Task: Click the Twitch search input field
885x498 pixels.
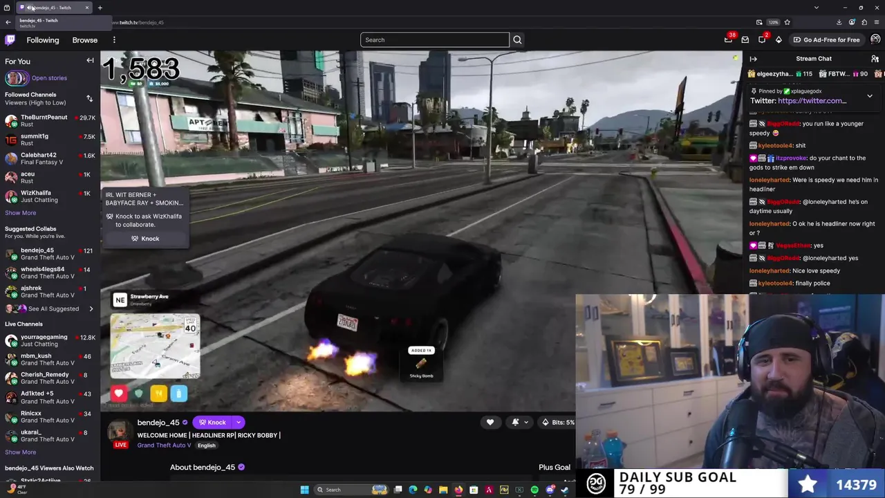Action: 435,39
